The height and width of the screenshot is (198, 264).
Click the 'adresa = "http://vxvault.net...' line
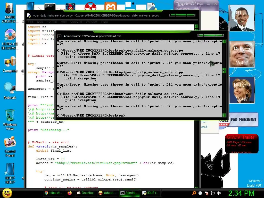tap(105, 163)
